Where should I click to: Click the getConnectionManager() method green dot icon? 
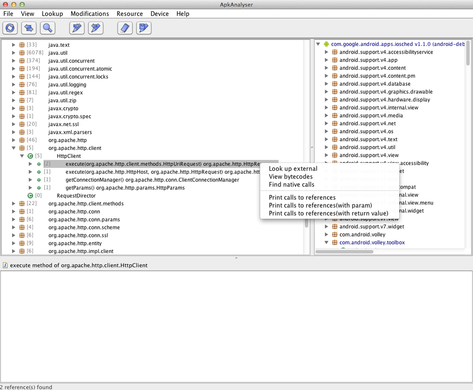point(39,180)
